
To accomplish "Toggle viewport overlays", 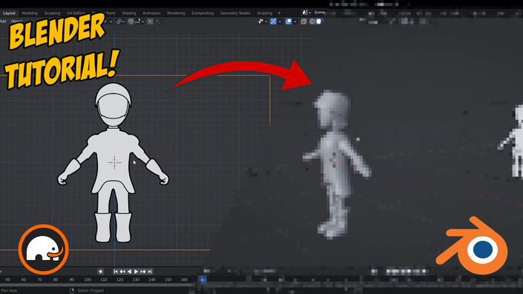I will click(x=289, y=21).
